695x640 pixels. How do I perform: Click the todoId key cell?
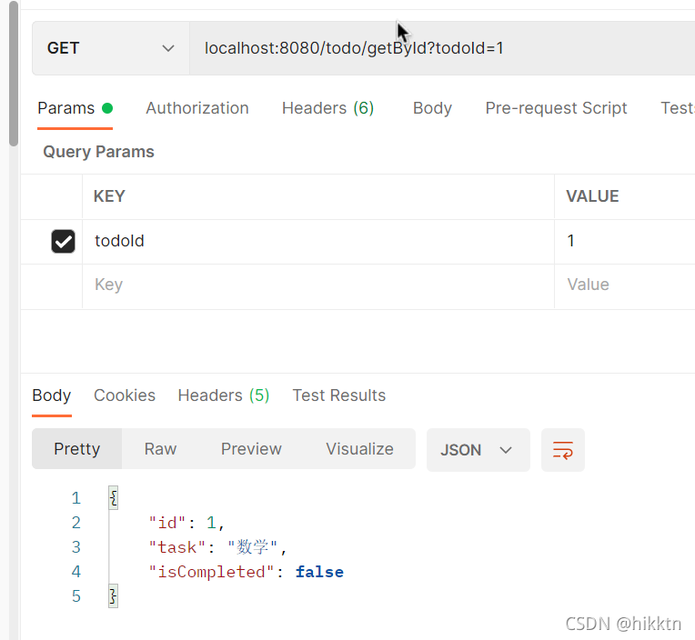318,242
